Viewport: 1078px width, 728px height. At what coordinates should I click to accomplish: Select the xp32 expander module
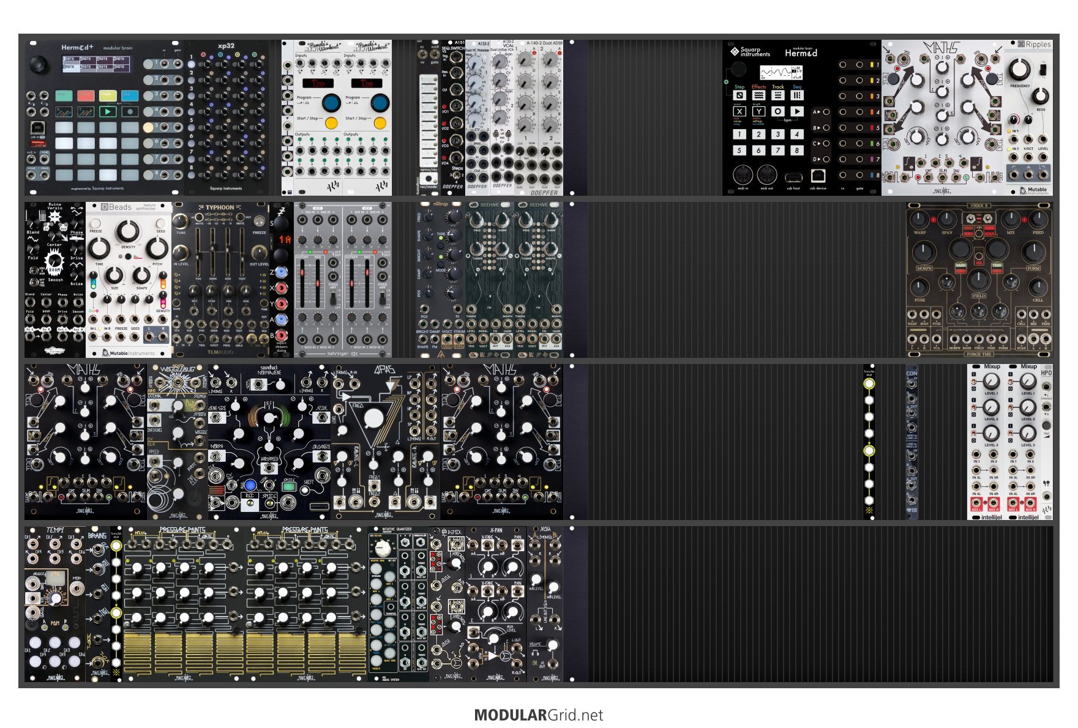click(226, 117)
